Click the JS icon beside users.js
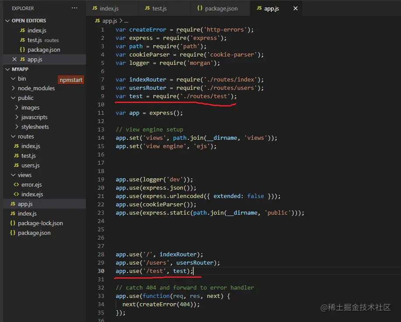Image resolution: width=401 pixels, height=322 pixels. [16, 165]
